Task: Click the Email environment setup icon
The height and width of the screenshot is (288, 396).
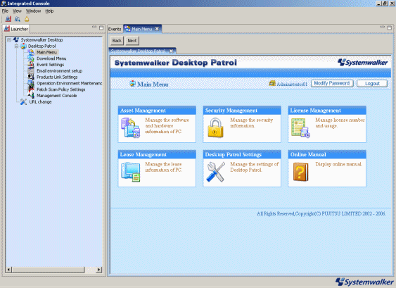Action: (31, 71)
